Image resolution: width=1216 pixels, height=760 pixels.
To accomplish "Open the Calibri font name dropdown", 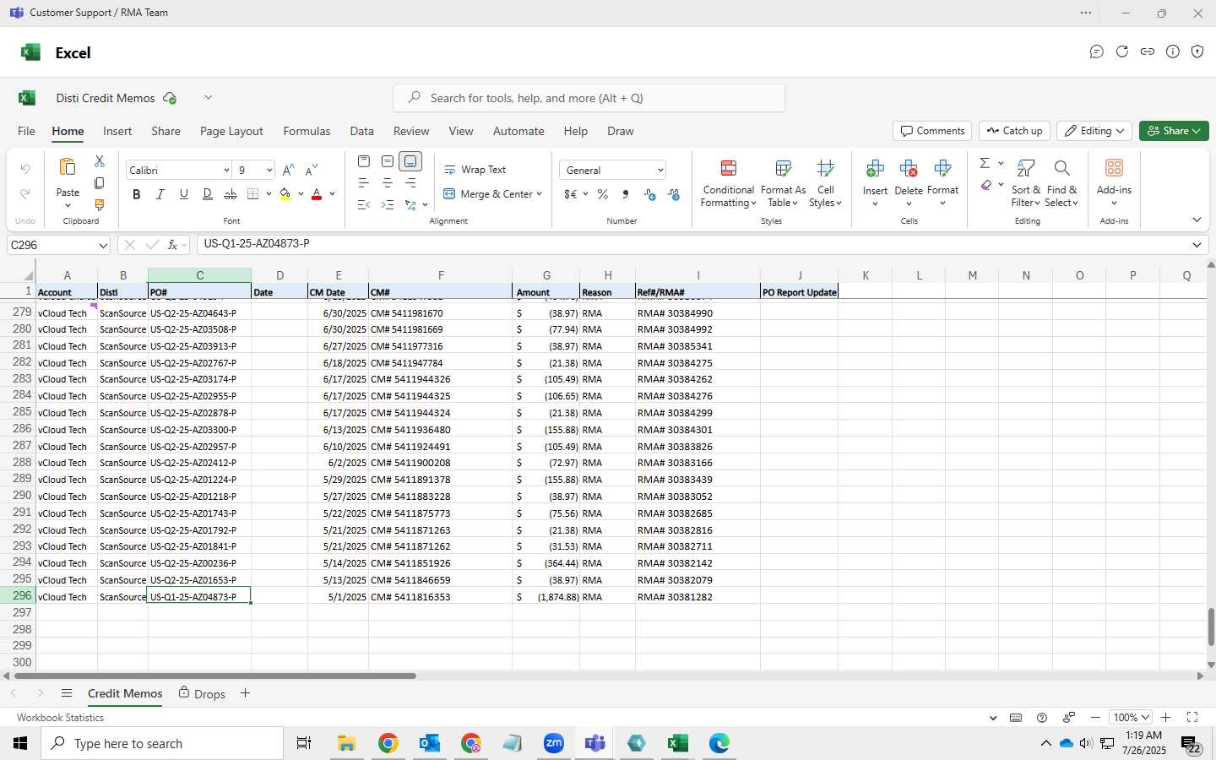I will click(x=226, y=171).
